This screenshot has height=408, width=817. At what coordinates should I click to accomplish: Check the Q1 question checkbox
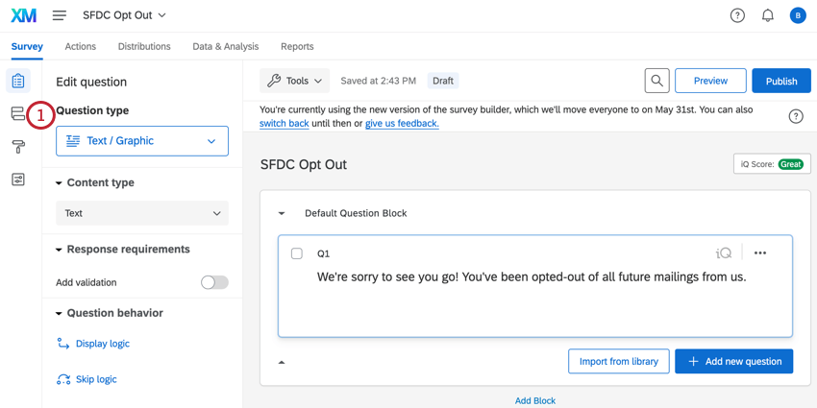(296, 253)
